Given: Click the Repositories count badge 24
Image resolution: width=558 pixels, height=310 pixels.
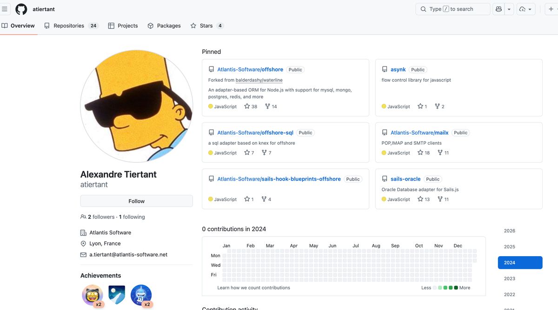Looking at the screenshot, I should pyautogui.click(x=93, y=26).
